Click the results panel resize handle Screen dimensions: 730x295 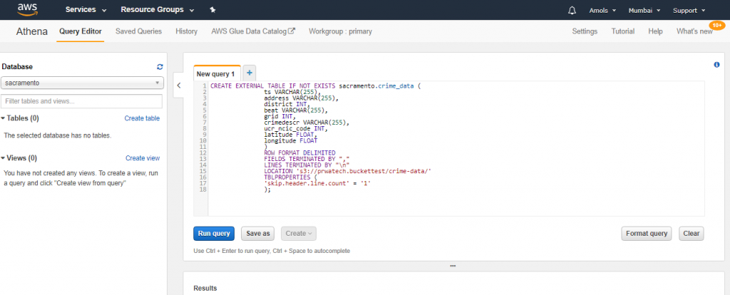click(x=453, y=266)
